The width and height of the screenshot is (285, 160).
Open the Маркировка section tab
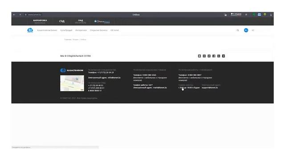(x=40, y=21)
